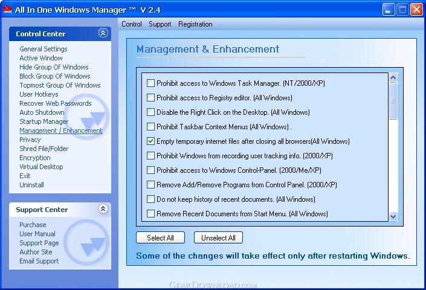The width and height of the screenshot is (426, 290).
Task: Open Active Window section
Action: (x=41, y=58)
